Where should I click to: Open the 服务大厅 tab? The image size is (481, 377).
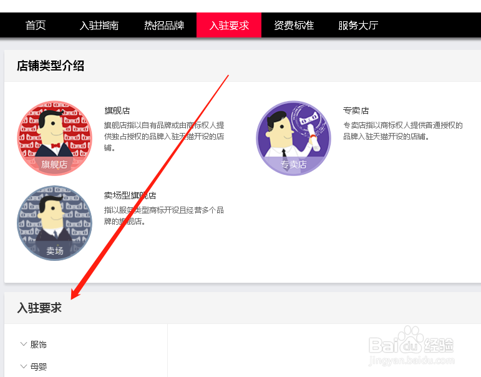tap(358, 25)
